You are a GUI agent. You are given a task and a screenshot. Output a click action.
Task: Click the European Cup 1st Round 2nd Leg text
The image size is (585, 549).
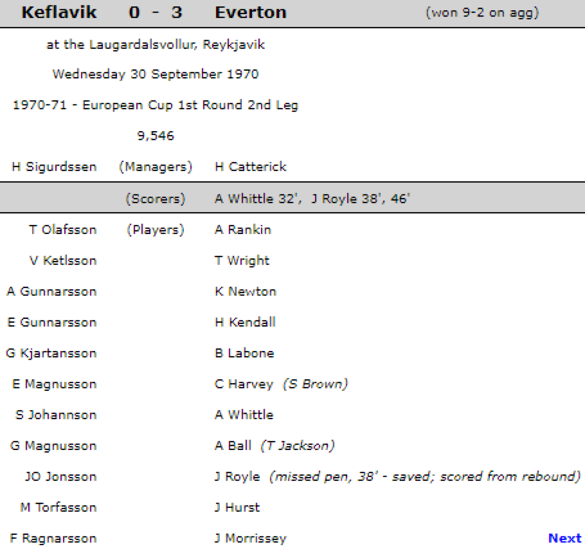tap(156, 105)
